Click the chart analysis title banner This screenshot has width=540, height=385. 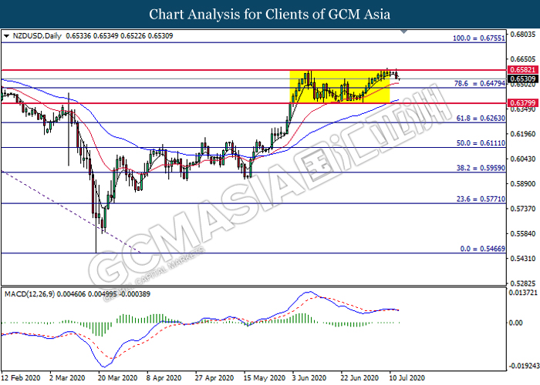pyautogui.click(x=270, y=14)
